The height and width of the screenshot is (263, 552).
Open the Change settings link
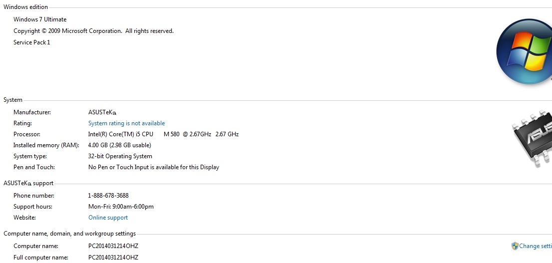pyautogui.click(x=536, y=246)
